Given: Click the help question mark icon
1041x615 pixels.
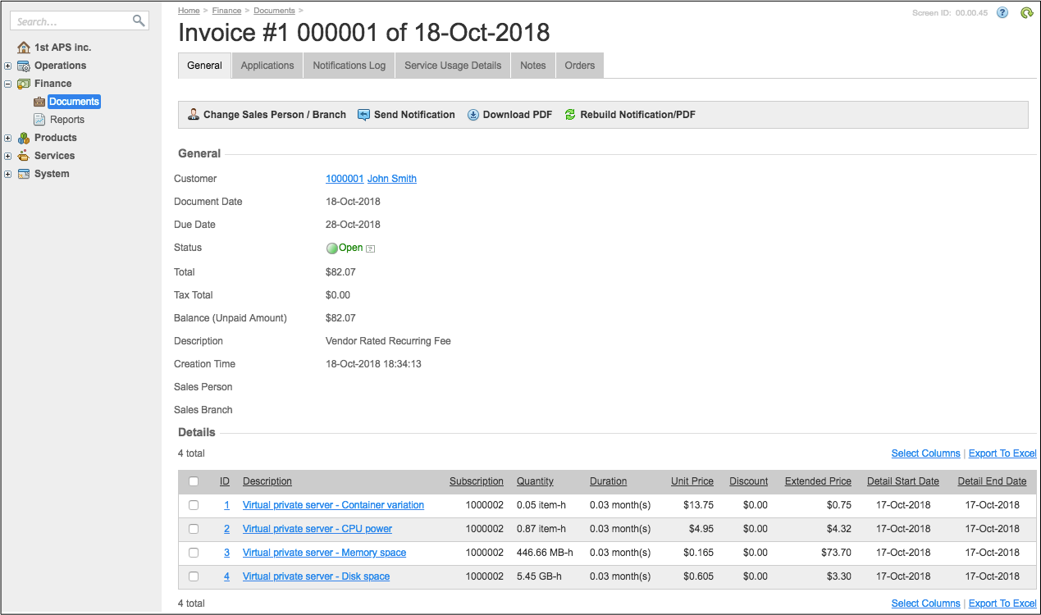Looking at the screenshot, I should coord(1002,12).
